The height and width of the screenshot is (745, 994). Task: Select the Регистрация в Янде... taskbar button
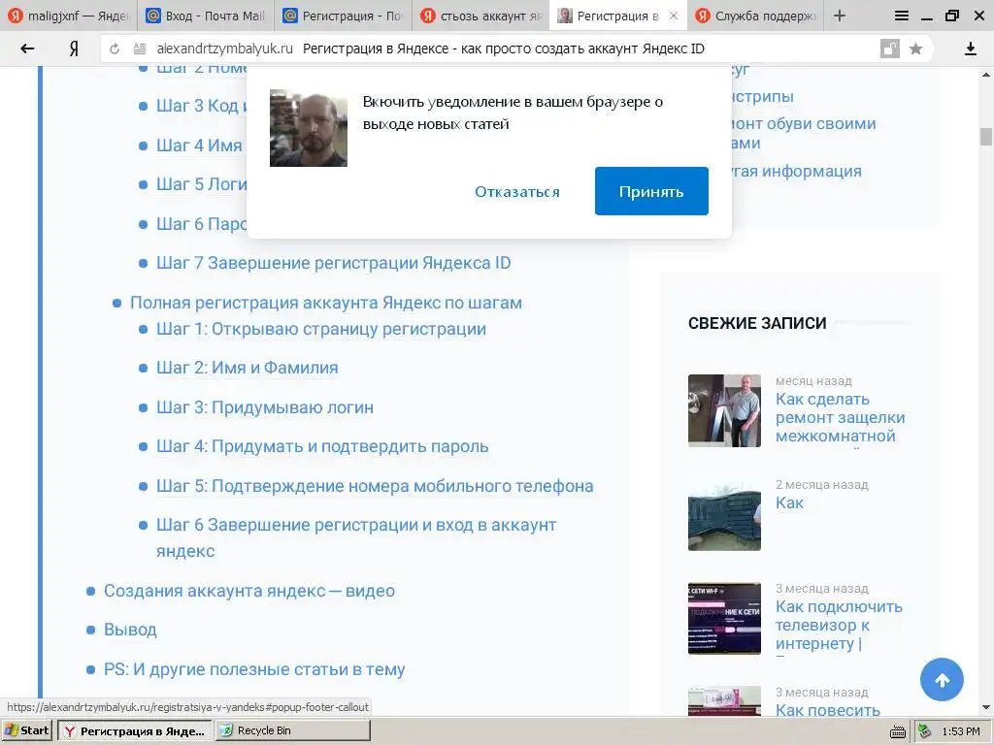click(135, 730)
